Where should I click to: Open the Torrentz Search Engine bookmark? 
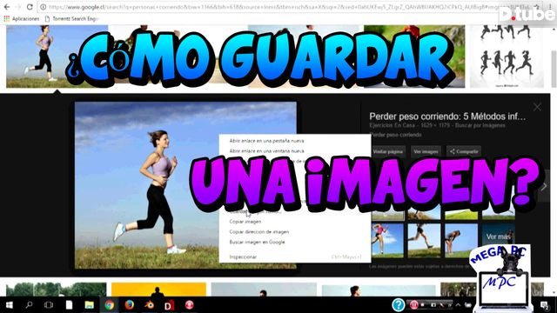71,18
